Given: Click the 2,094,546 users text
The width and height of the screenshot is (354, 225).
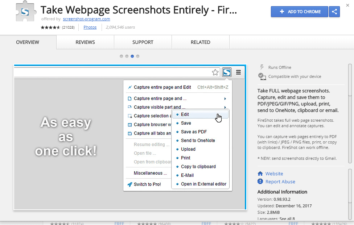Looking at the screenshot, I should 120,27.
